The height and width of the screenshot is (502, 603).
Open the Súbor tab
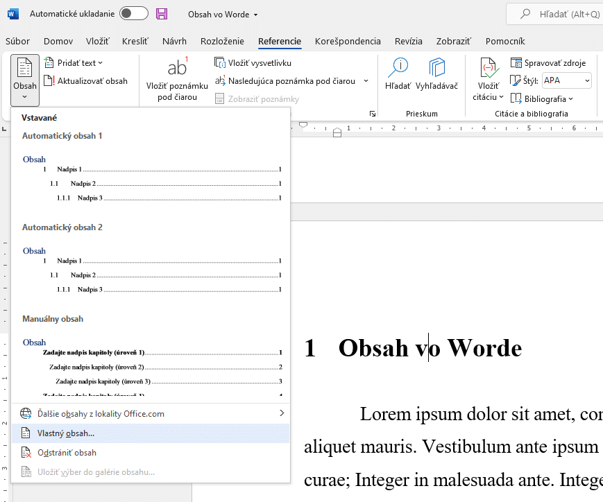pyautogui.click(x=17, y=41)
